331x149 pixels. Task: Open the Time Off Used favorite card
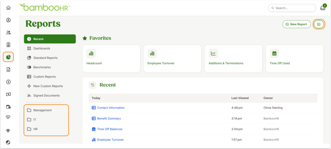tap(295, 58)
